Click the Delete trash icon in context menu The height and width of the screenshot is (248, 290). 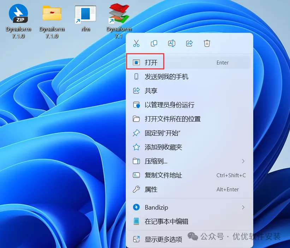[207, 44]
